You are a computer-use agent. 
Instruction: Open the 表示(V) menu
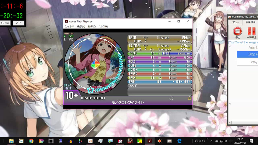[x=81, y=27]
